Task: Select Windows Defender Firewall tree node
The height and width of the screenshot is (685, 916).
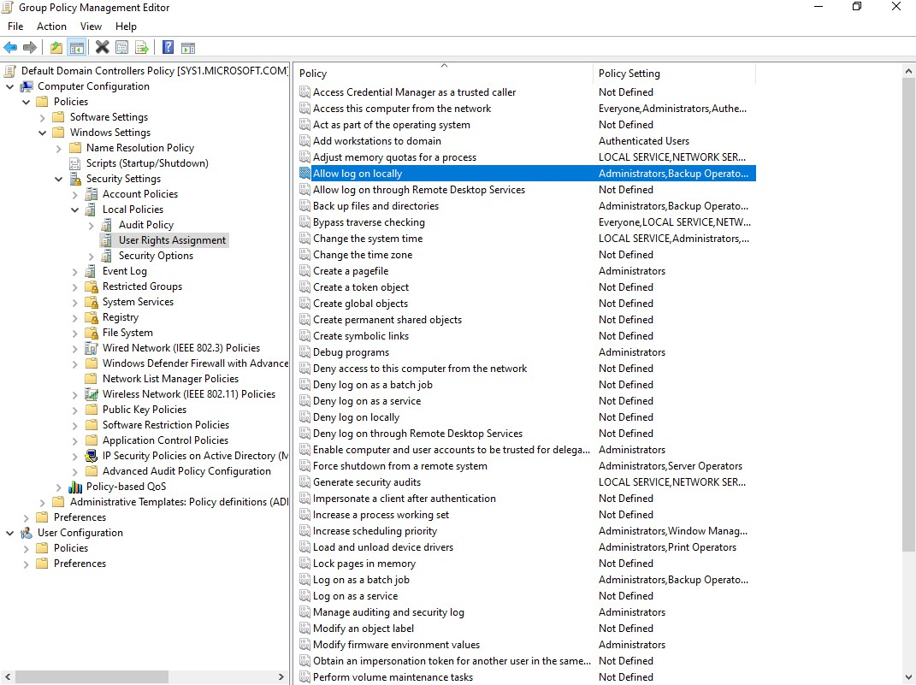Action: coord(195,363)
